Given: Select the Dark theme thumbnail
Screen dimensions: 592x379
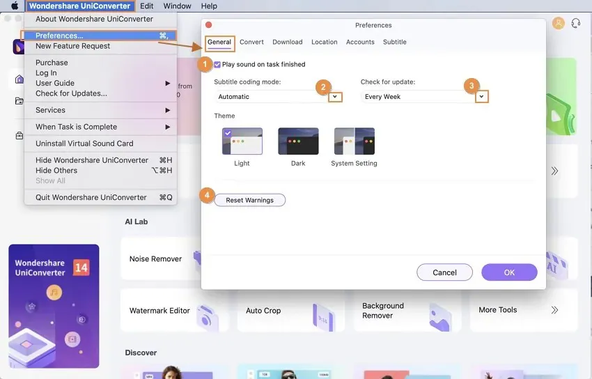Looking at the screenshot, I should 298,141.
